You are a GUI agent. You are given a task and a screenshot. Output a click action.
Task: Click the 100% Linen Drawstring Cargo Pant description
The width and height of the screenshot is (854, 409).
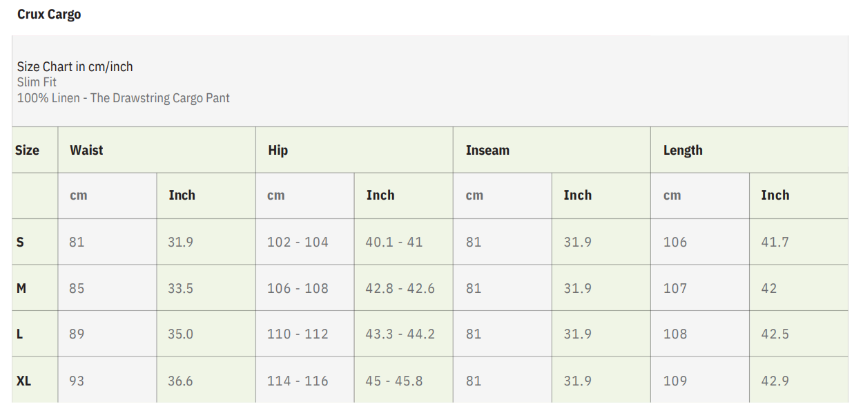point(123,98)
